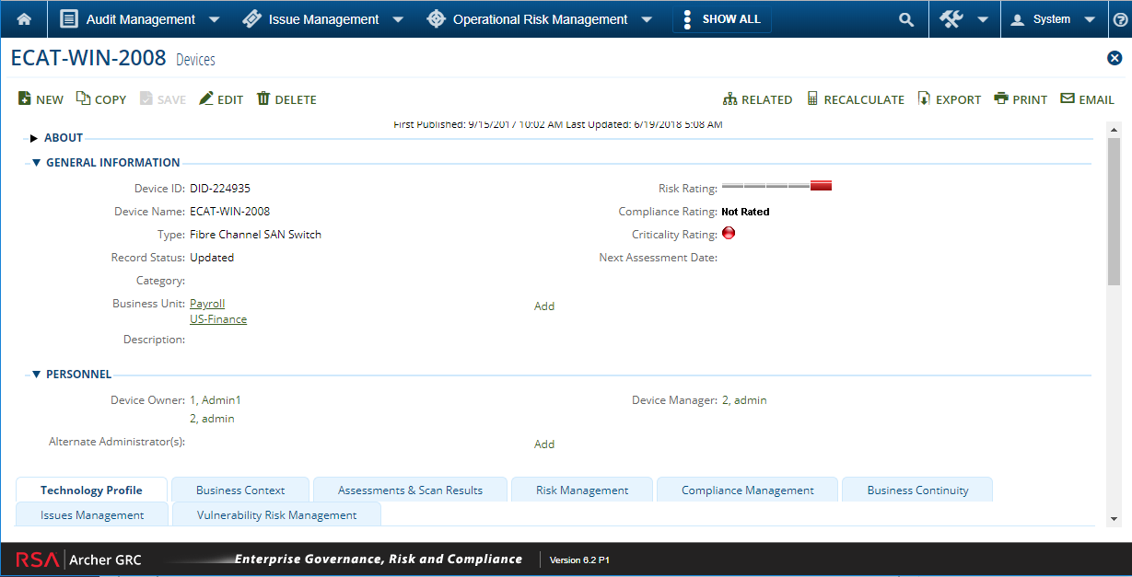This screenshot has width=1132, height=577.
Task: Recalculate the record using the calculator icon
Action: (812, 99)
